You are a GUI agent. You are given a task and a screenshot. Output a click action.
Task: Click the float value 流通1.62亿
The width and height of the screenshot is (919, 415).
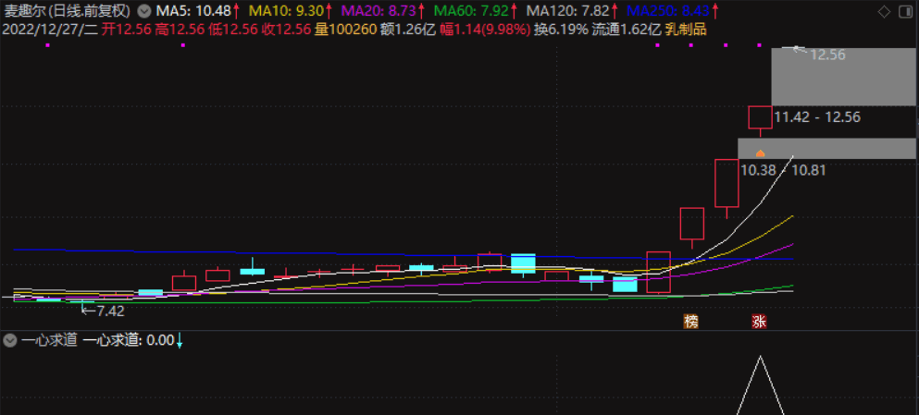[627, 30]
